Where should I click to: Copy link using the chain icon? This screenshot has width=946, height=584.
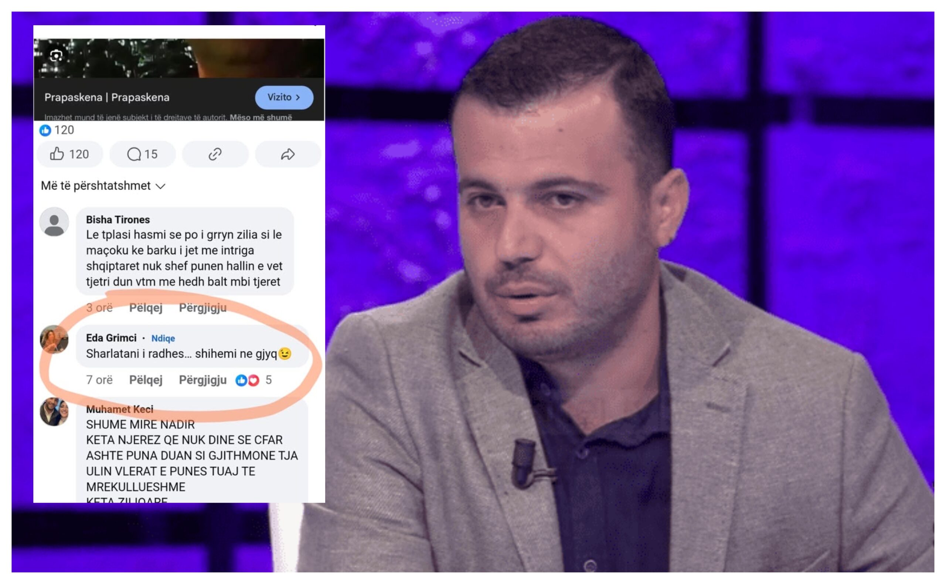coord(215,154)
